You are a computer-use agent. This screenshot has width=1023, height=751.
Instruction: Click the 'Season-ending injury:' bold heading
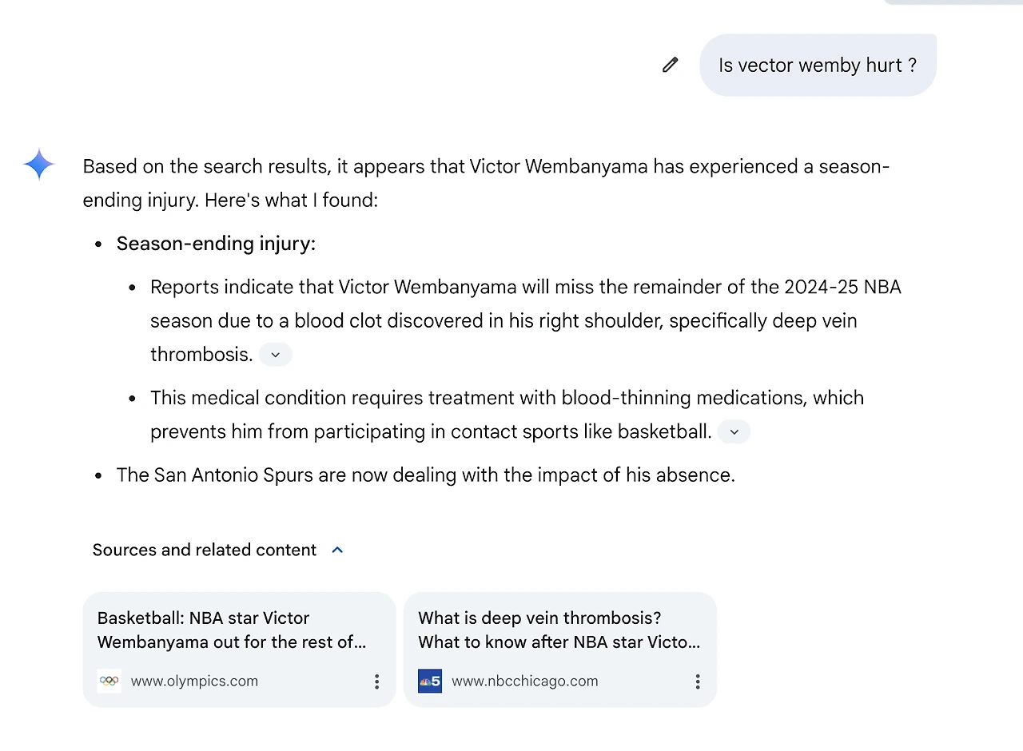[x=216, y=244]
